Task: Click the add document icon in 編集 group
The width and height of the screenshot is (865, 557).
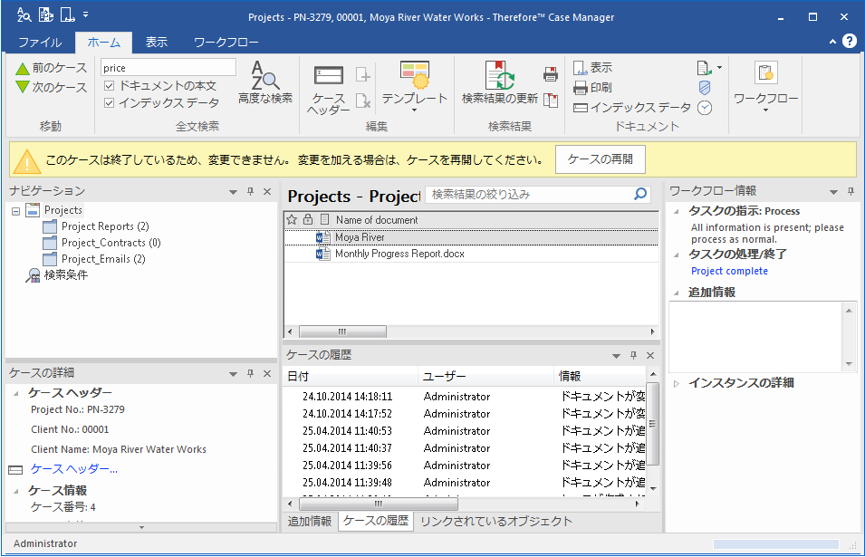Action: tap(363, 74)
